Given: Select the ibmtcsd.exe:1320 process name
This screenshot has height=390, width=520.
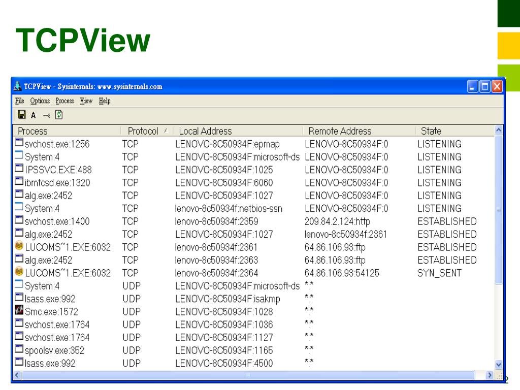Looking at the screenshot, I should pyautogui.click(x=57, y=183).
